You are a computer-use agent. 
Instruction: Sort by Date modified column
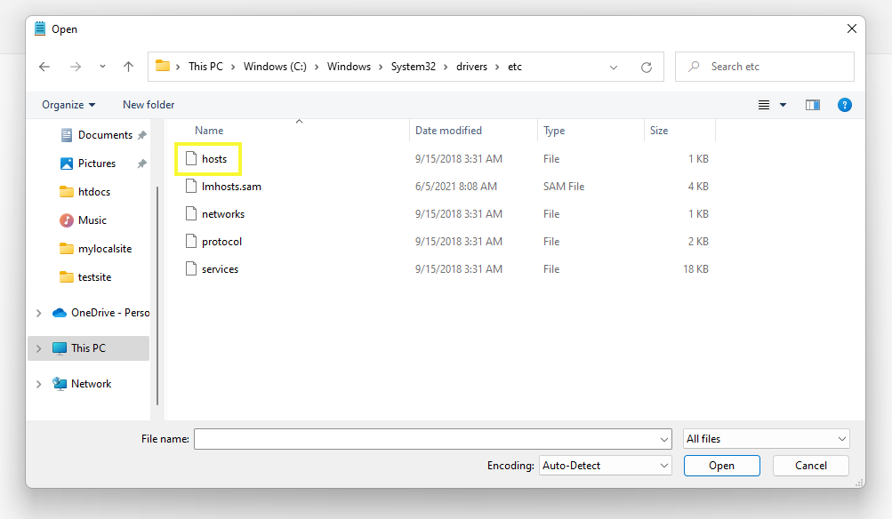point(448,130)
